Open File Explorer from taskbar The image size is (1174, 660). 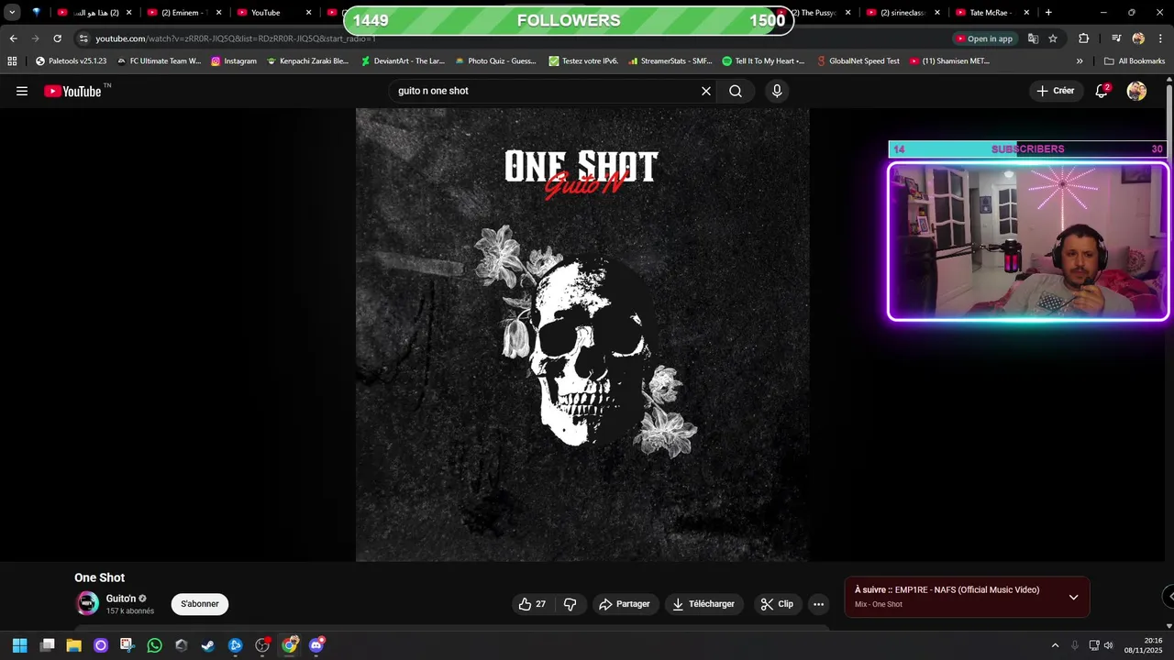[x=73, y=645]
